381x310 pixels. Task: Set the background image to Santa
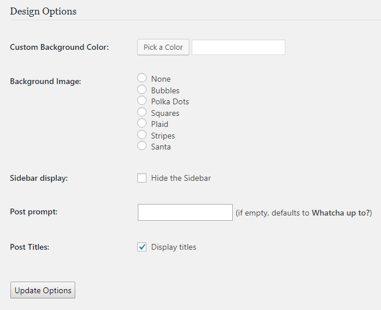pyautogui.click(x=142, y=145)
